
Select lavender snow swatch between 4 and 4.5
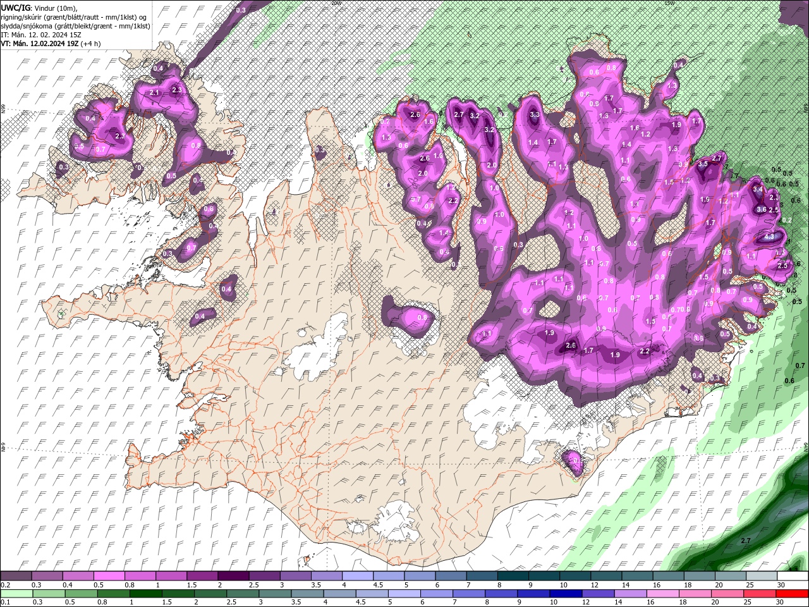pos(358,575)
